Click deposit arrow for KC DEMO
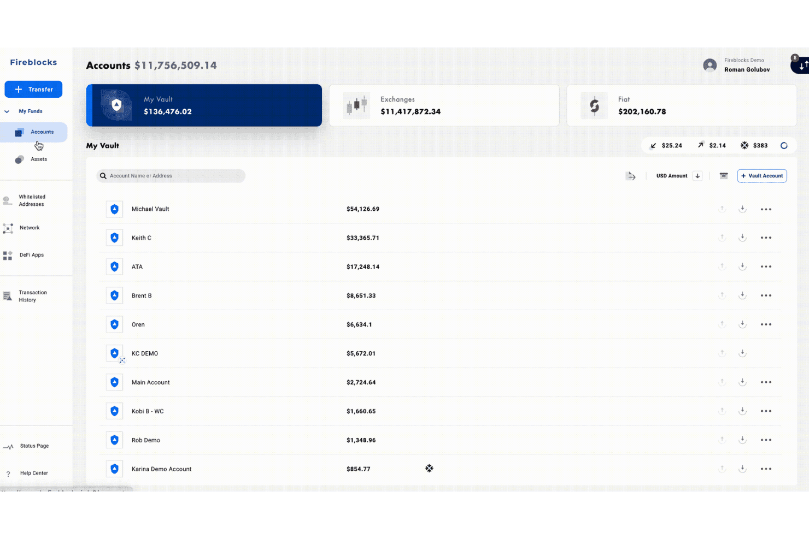809x539 pixels. (742, 354)
